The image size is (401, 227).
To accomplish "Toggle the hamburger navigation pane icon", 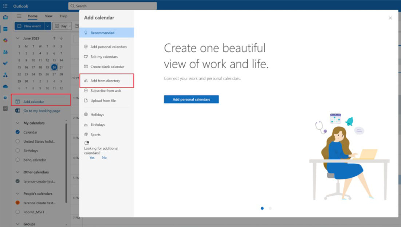I will [x=19, y=16].
